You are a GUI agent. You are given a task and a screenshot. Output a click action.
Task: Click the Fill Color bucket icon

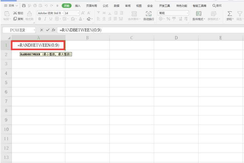point(73,19)
